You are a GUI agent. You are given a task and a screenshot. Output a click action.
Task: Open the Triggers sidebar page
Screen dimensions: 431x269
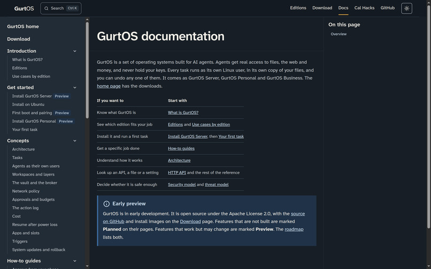pos(20,241)
